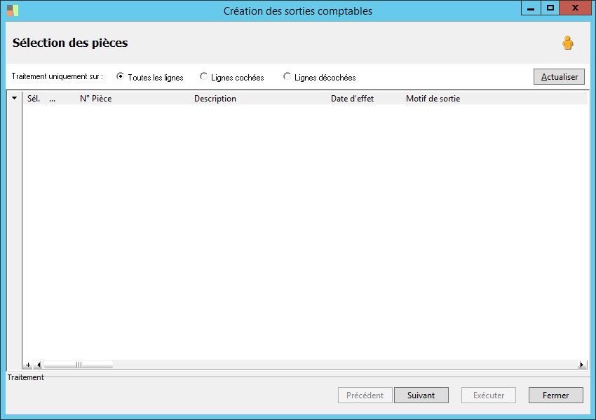Click the application icon in the title bar

point(13,10)
